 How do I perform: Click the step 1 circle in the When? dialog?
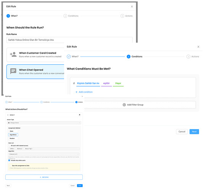click(x=8, y=16)
